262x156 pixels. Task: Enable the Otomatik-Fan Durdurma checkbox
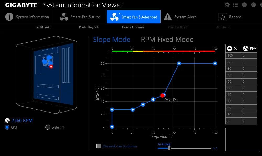99,146
